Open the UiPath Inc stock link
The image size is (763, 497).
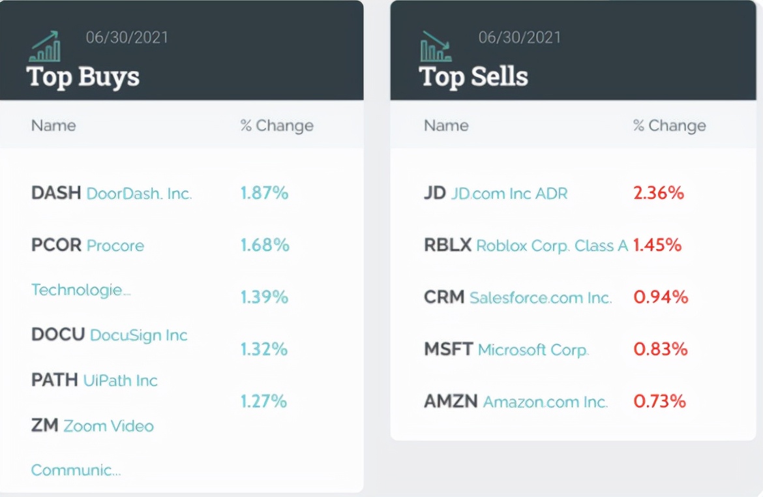click(120, 380)
